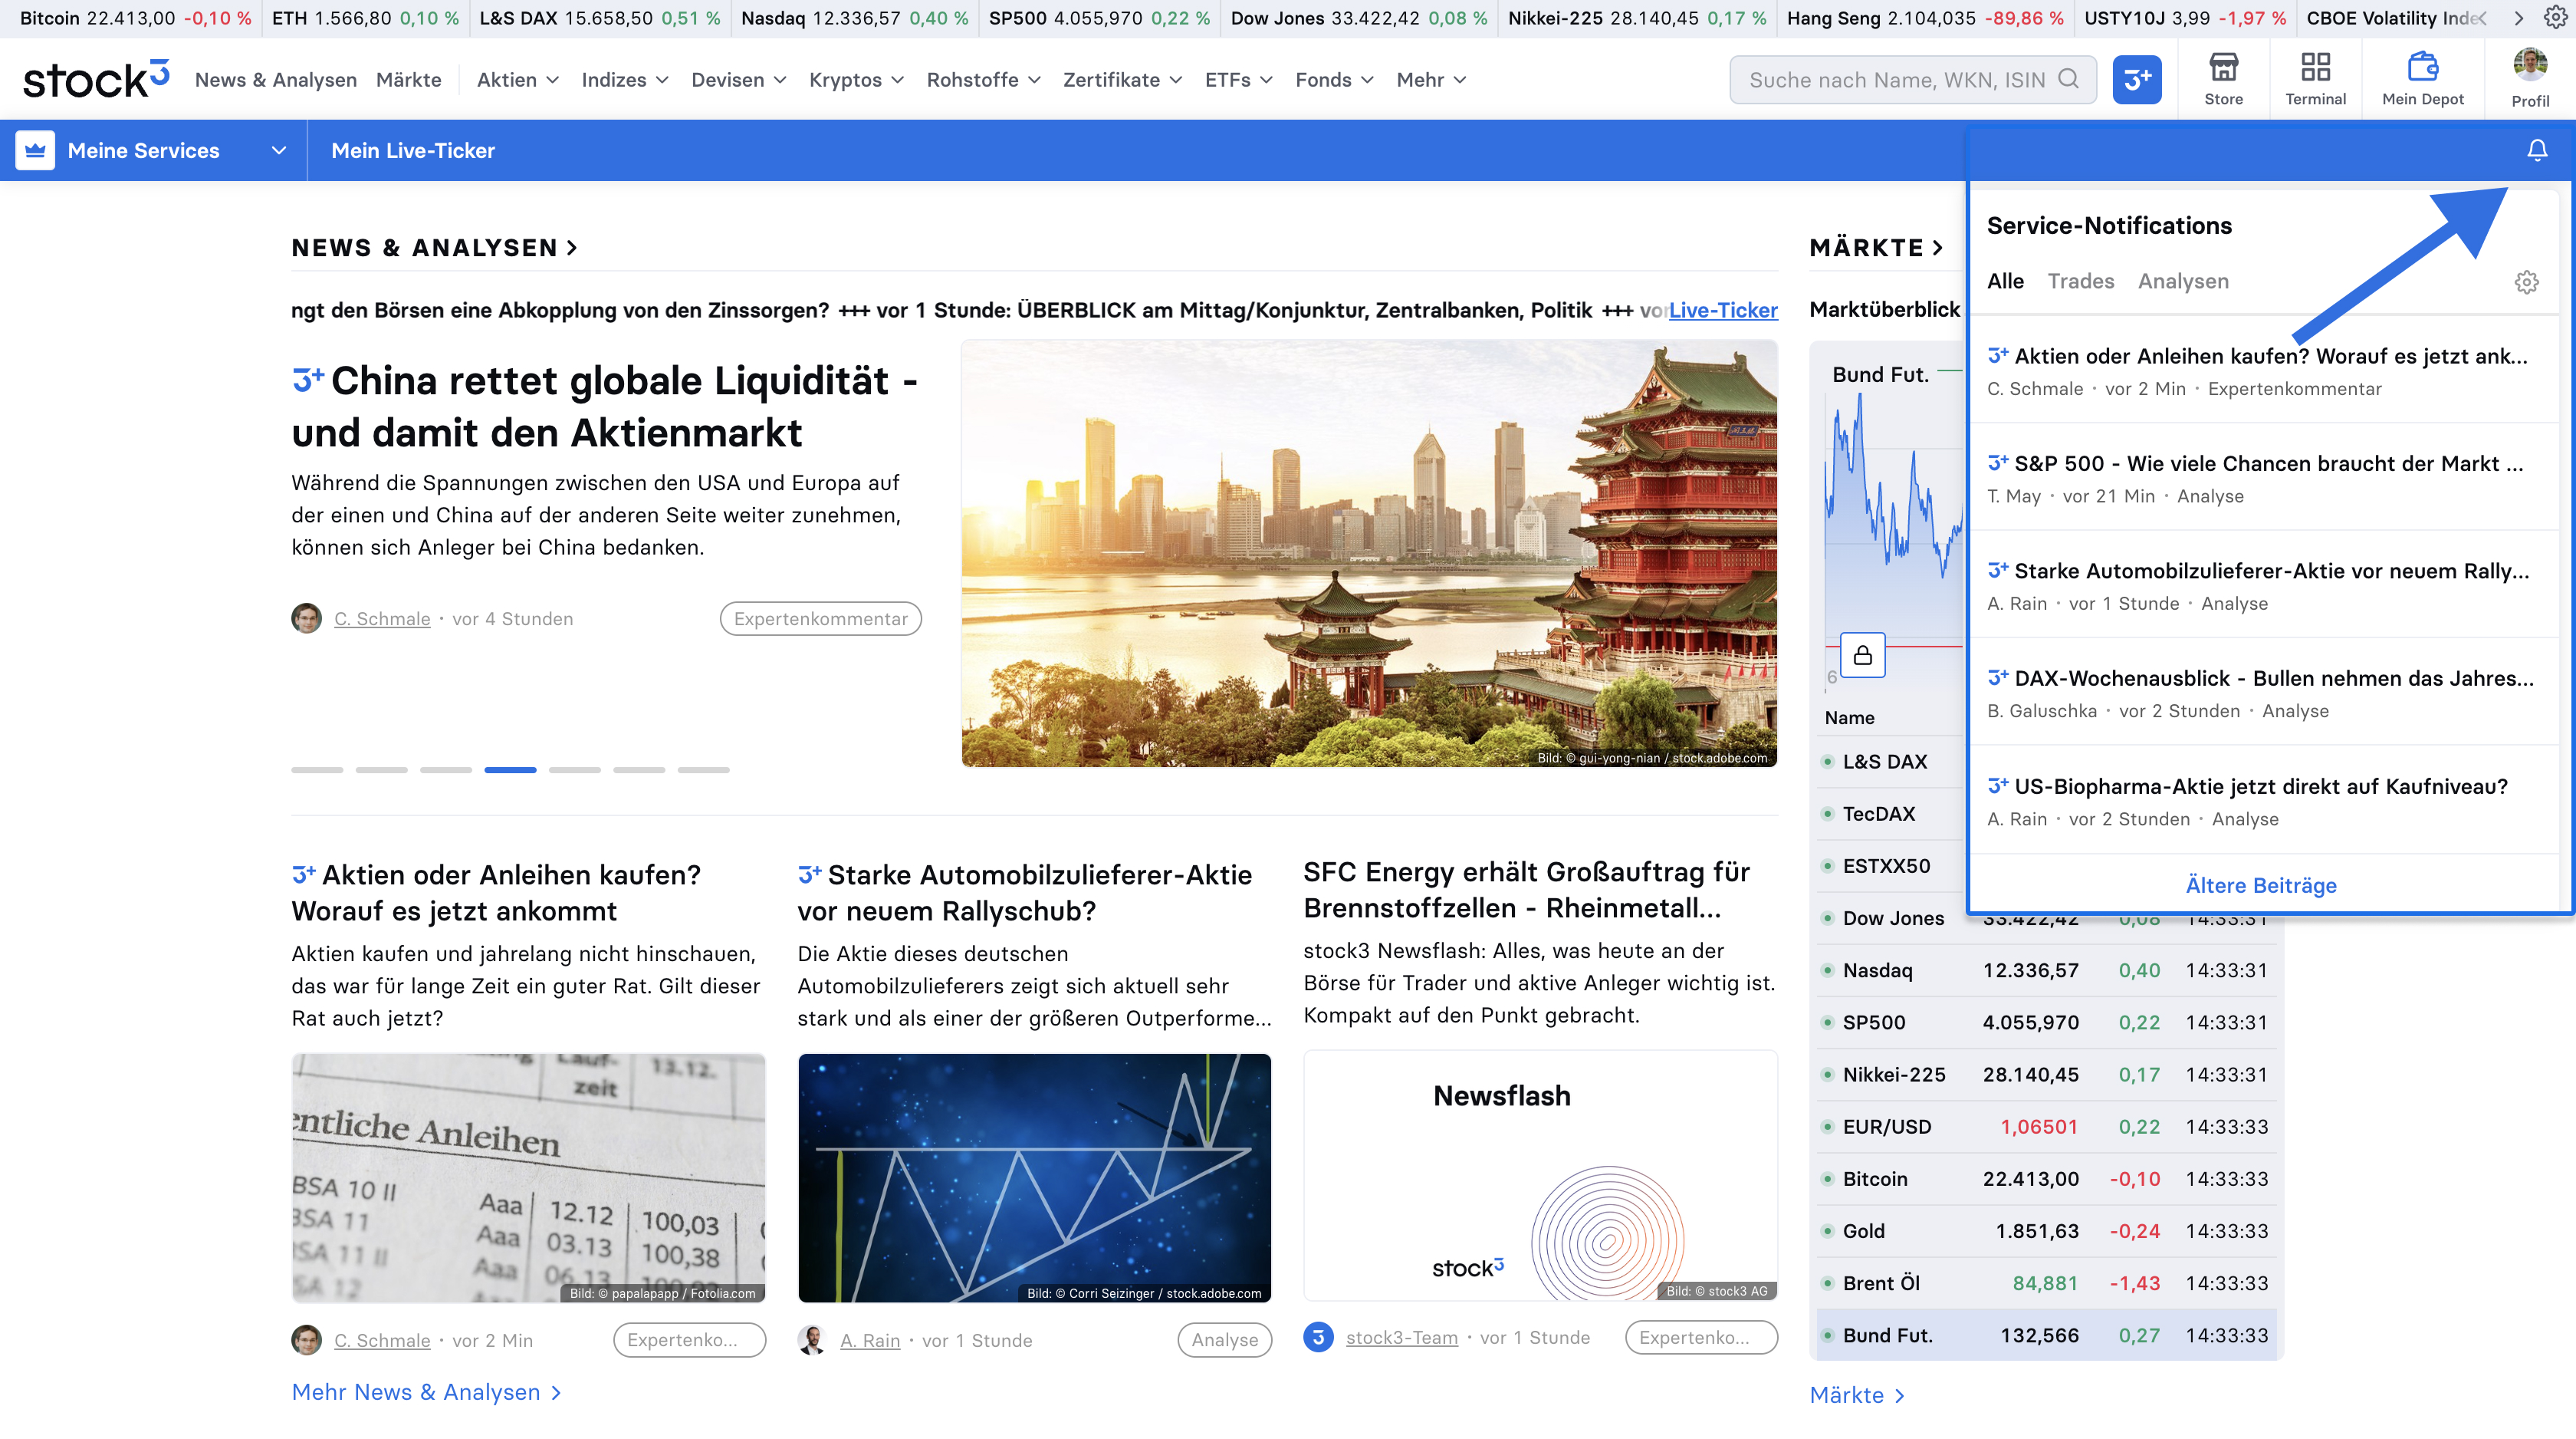The height and width of the screenshot is (1439, 2576).
Task: Click the blue stock3 Plus button
Action: tap(2136, 80)
